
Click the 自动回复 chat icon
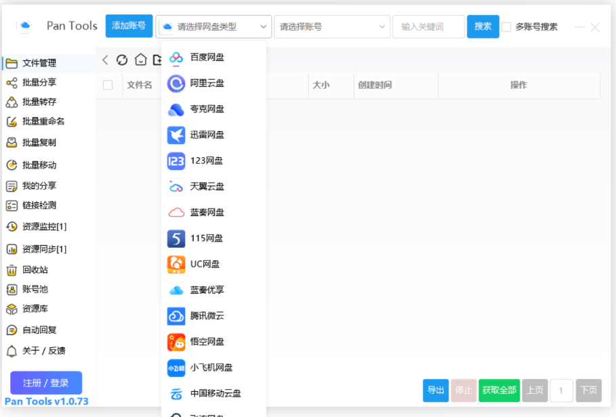tap(12, 330)
